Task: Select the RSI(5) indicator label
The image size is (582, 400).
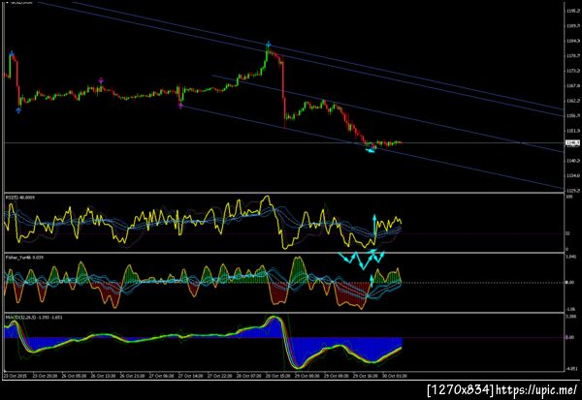Action: point(20,198)
